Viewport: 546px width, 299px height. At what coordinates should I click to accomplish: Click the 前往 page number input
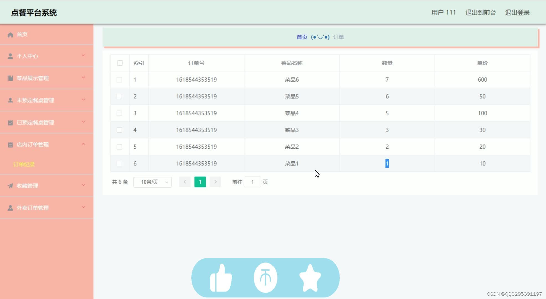(x=252, y=182)
